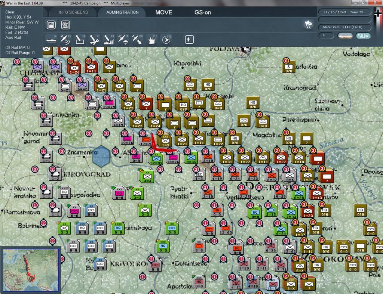Select the light blue unit labeled 13=54

pyautogui.click(x=273, y=284)
